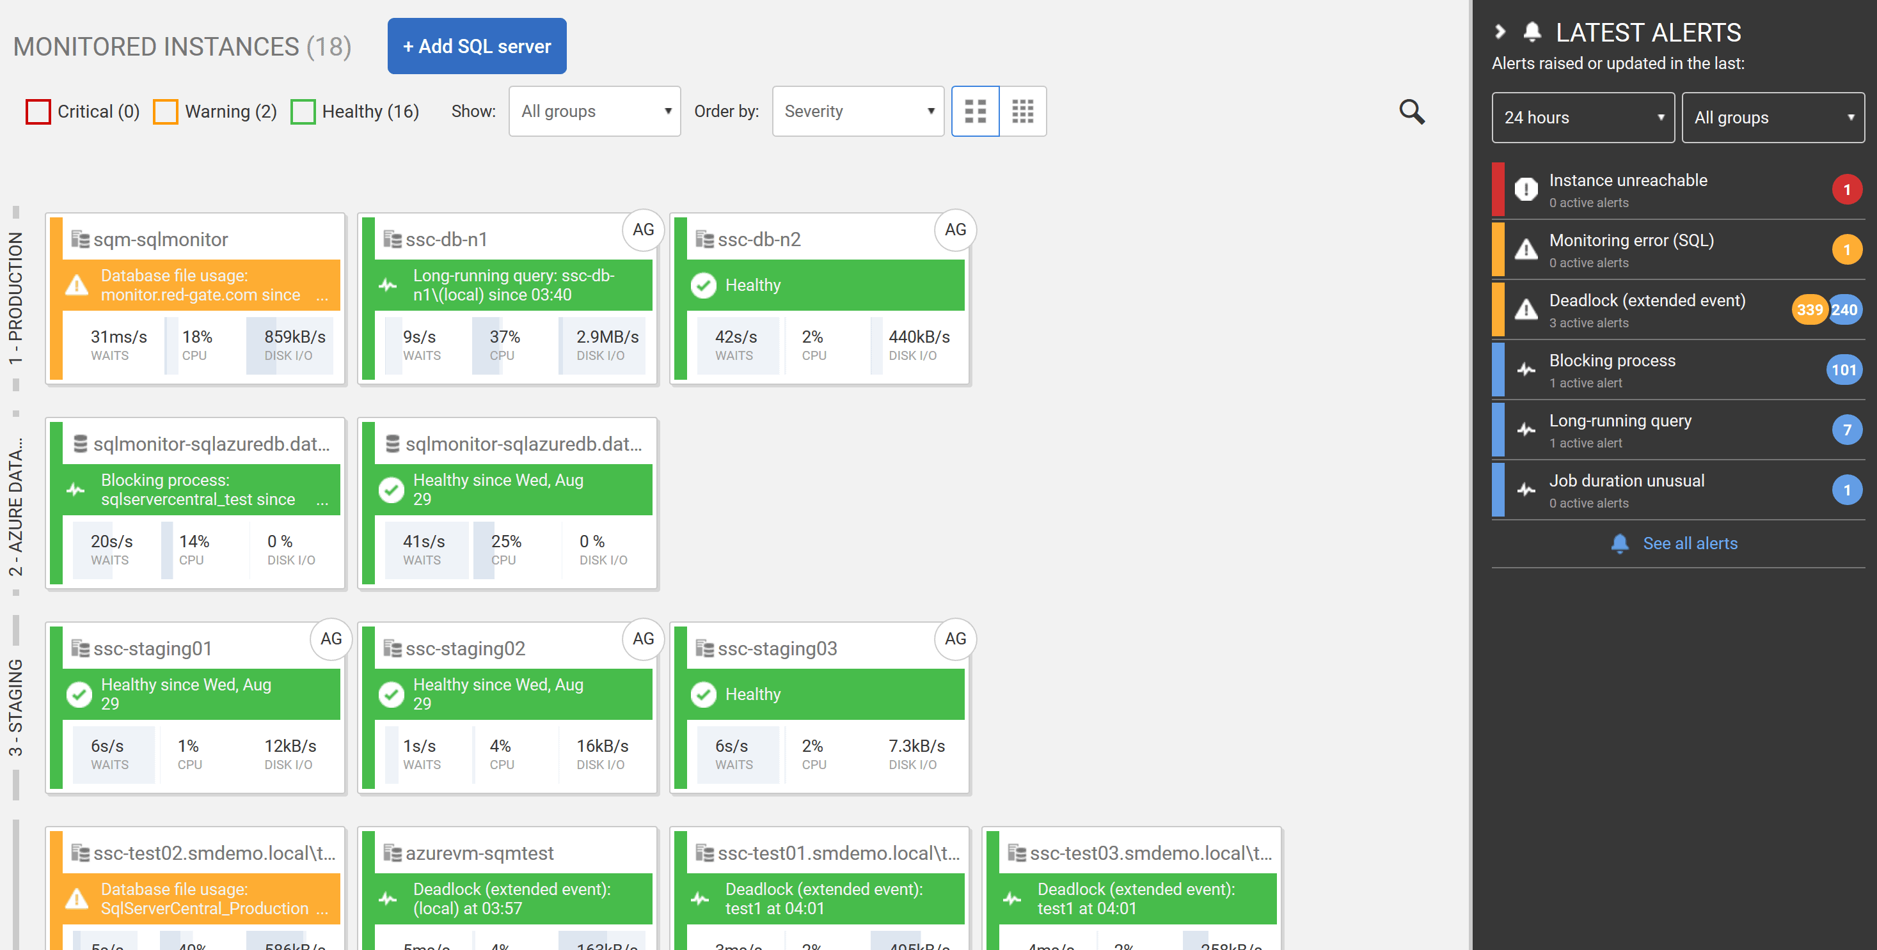Image resolution: width=1877 pixels, height=950 pixels.
Task: Click Instance unreachable exclamation icon
Action: (1526, 189)
